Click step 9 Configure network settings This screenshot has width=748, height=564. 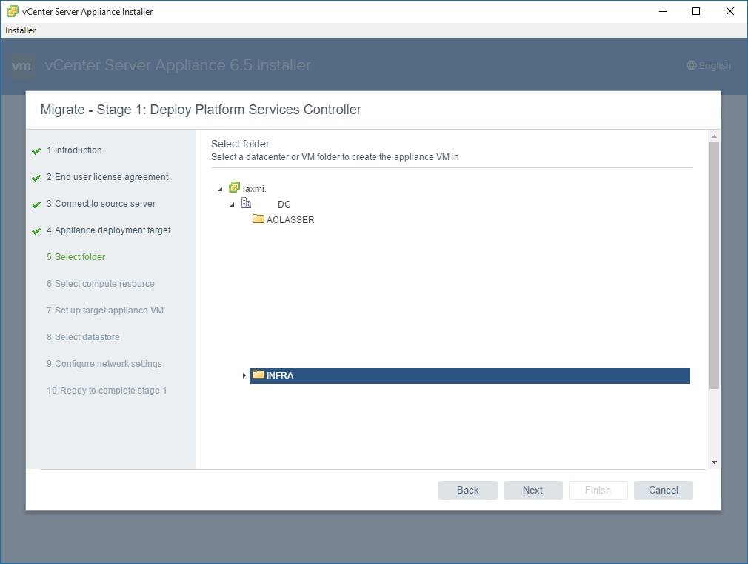104,364
